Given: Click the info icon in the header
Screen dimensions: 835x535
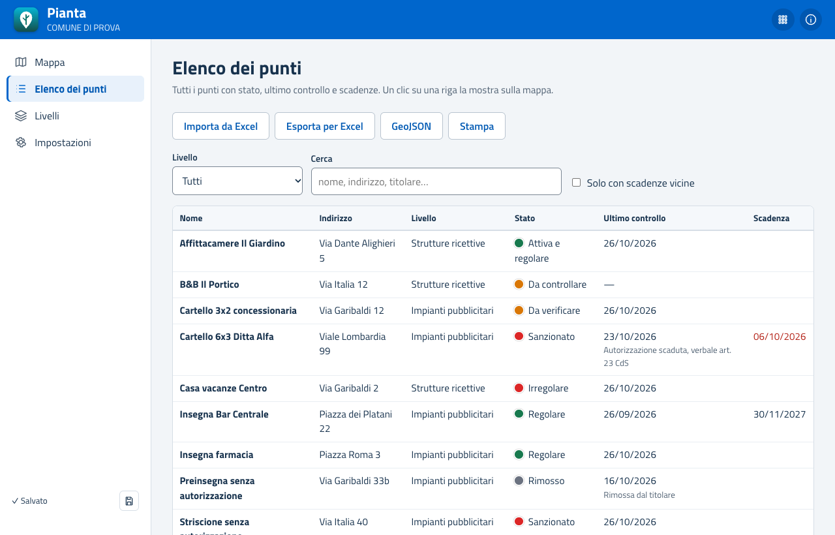Looking at the screenshot, I should (811, 20).
